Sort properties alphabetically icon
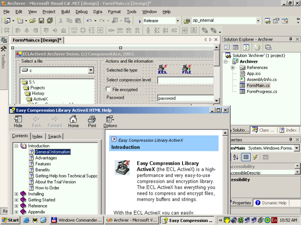The height and width of the screenshot is (225, 301). point(235,157)
